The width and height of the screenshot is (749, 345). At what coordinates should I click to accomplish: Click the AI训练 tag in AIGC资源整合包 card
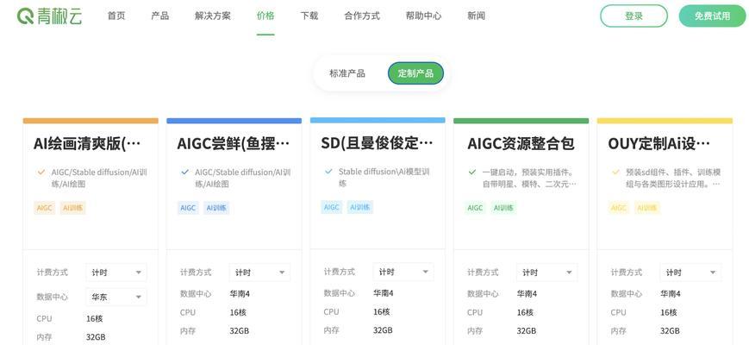tap(503, 208)
